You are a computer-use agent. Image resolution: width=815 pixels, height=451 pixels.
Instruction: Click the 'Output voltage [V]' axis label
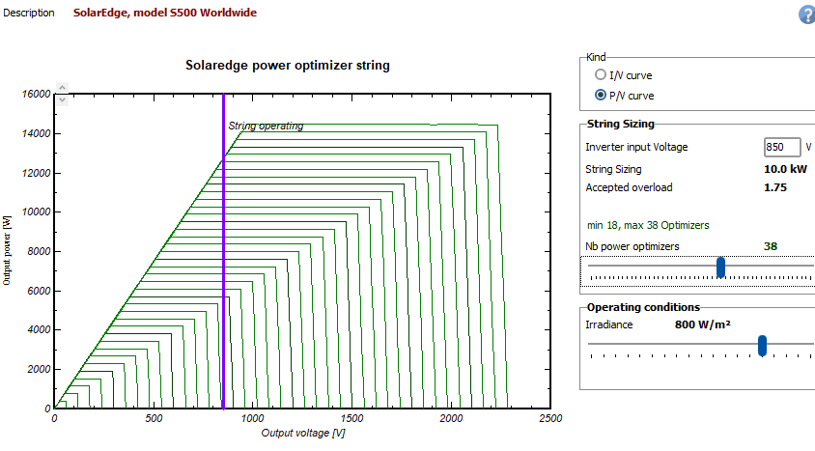[x=303, y=434]
